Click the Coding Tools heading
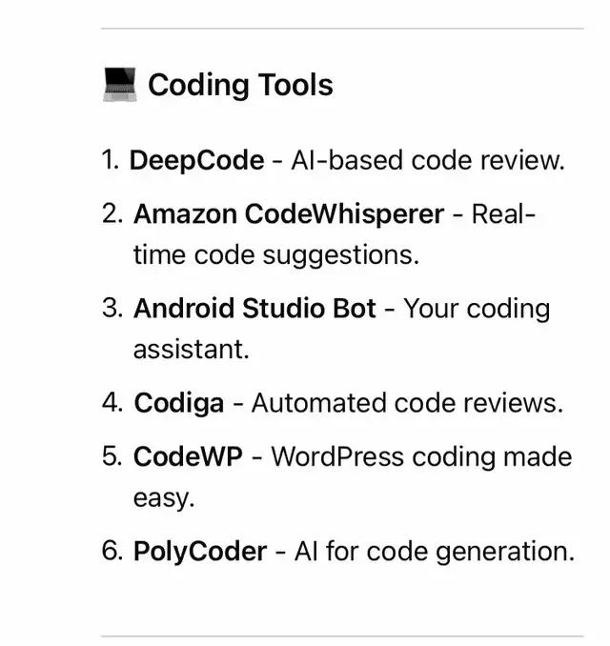This screenshot has height=646, width=610. point(240,85)
